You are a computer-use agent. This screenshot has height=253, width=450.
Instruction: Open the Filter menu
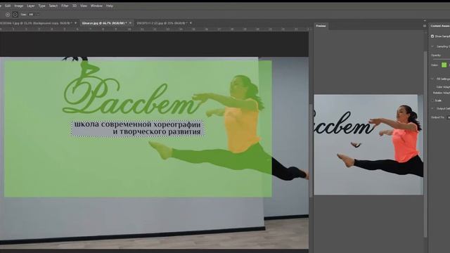pos(65,6)
